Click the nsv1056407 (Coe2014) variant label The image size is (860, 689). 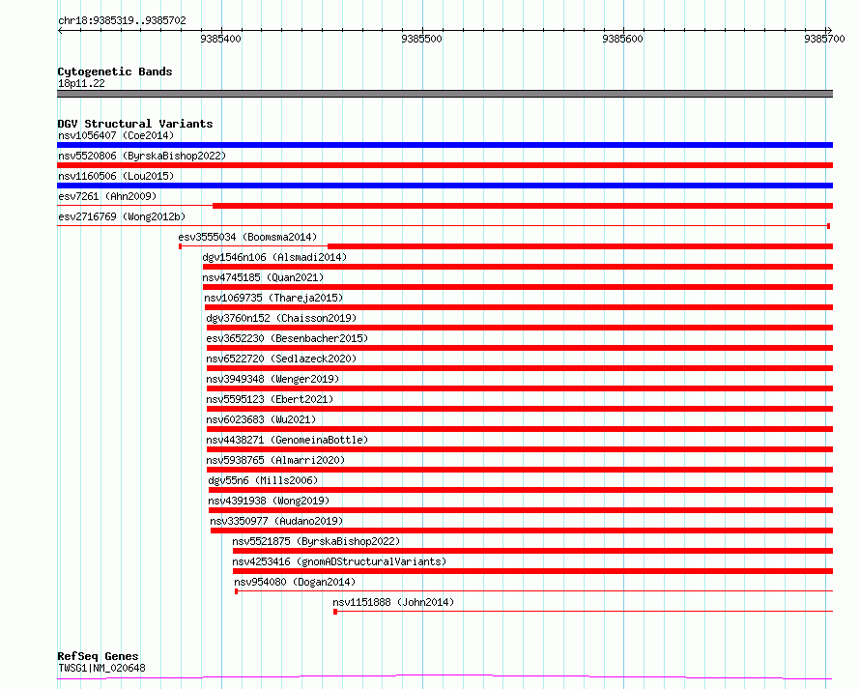pos(116,135)
